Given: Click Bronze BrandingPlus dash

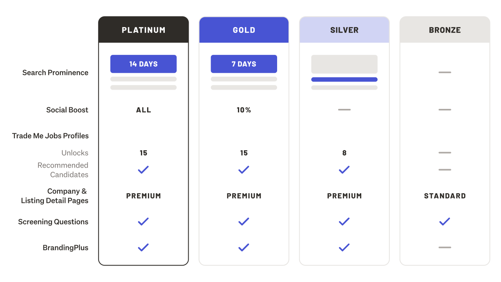Looking at the screenshot, I should pyautogui.click(x=445, y=248).
